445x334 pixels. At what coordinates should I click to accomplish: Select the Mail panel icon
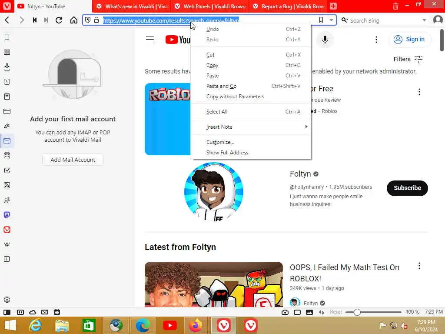(x=7, y=141)
